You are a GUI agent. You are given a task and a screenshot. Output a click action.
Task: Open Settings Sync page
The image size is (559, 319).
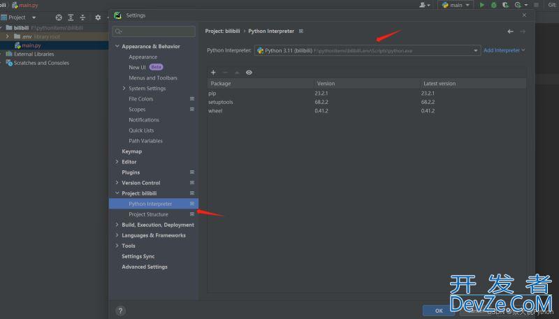[138, 256]
